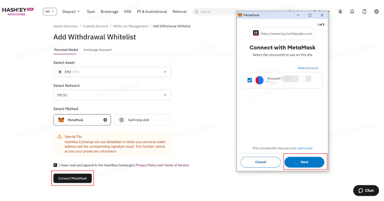Open the user profile icon
The image size is (384, 201).
pos(340,11)
